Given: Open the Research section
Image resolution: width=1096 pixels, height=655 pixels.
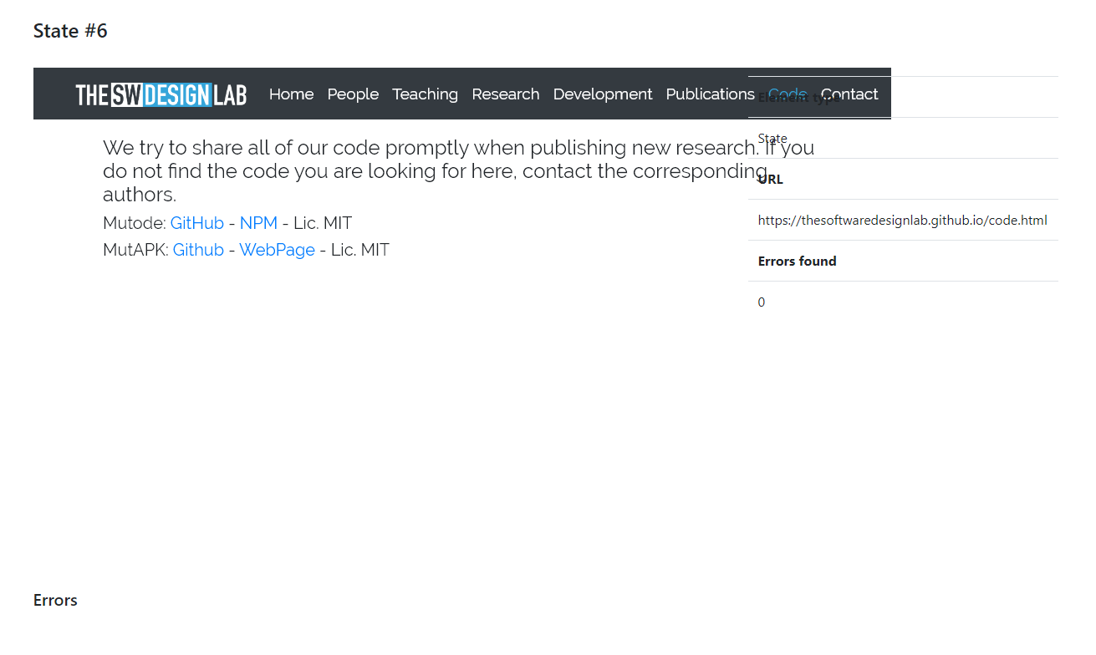Looking at the screenshot, I should point(505,94).
